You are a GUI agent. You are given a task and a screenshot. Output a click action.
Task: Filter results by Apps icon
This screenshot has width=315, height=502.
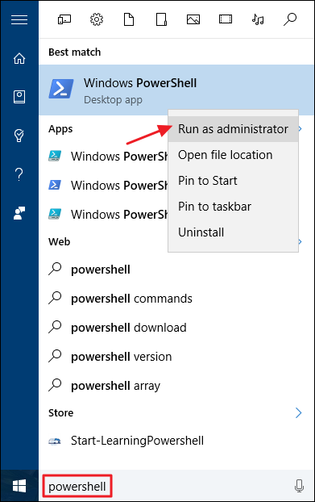64,20
